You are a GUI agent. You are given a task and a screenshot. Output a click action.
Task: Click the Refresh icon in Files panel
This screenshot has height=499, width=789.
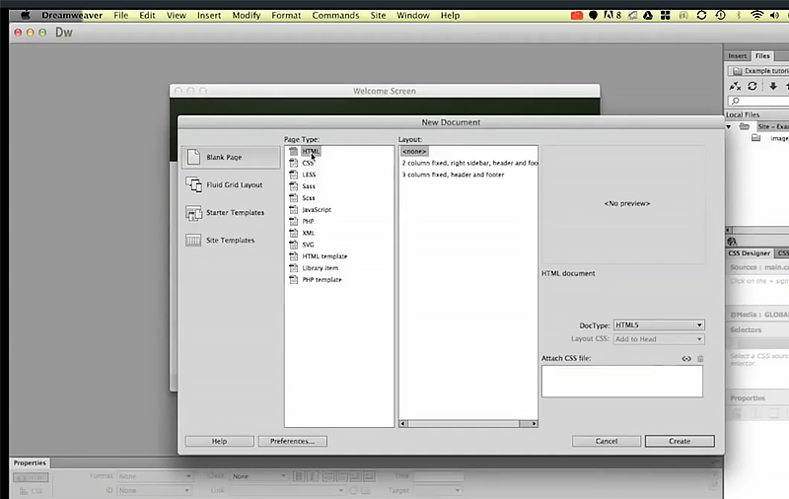(753, 86)
